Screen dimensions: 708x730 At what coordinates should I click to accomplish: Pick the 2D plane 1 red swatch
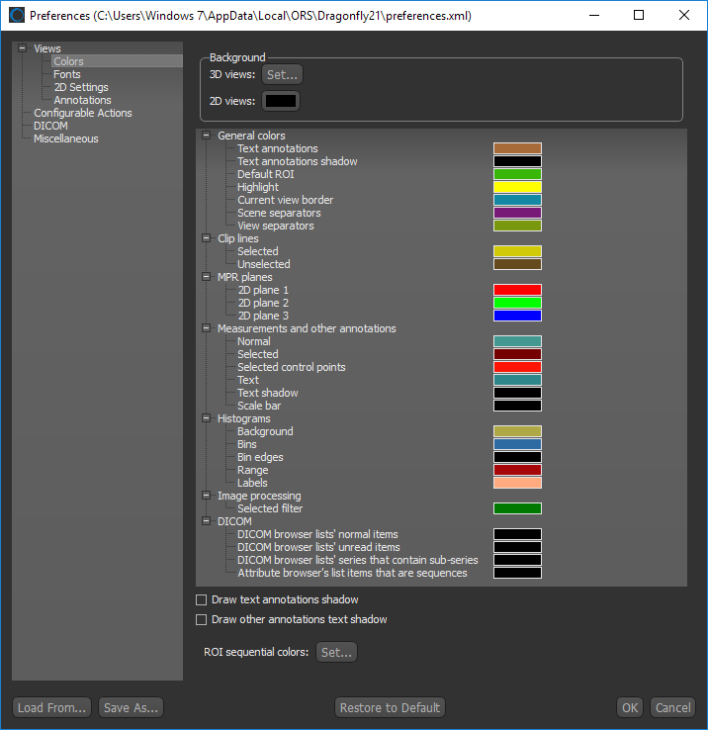coord(517,290)
